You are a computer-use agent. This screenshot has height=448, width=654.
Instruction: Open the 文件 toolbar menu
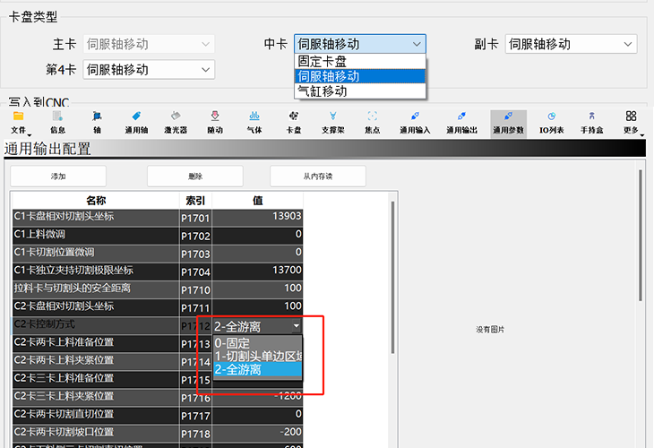(18, 123)
